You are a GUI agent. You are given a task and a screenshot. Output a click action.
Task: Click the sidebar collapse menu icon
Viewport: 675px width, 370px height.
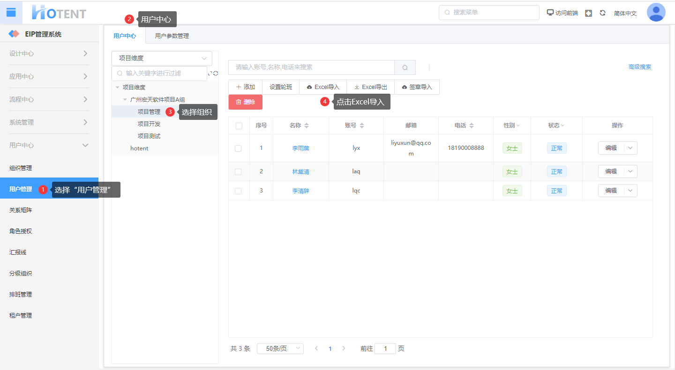click(11, 12)
